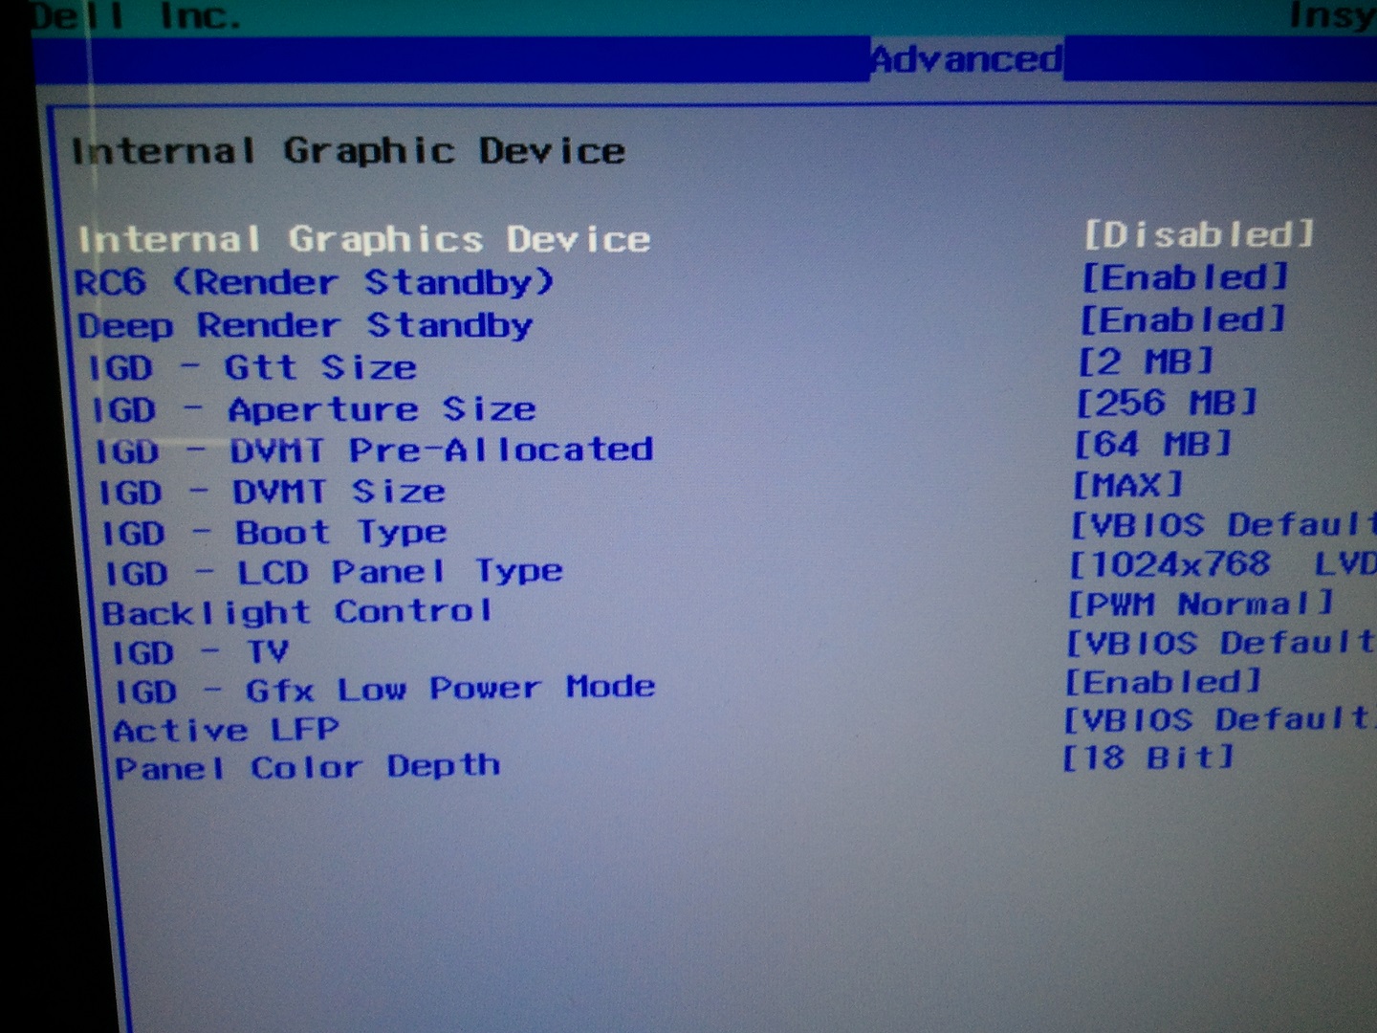
Task: Select IGD - Aperture Size option
Action: [313, 409]
